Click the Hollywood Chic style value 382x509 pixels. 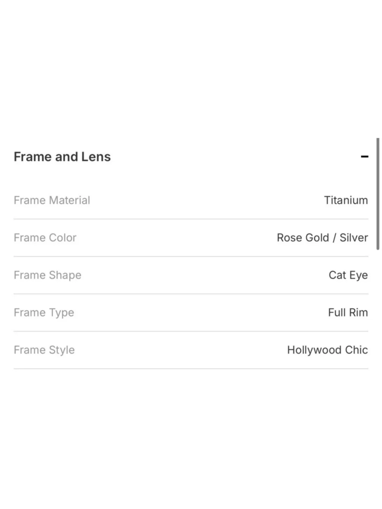[x=327, y=350]
